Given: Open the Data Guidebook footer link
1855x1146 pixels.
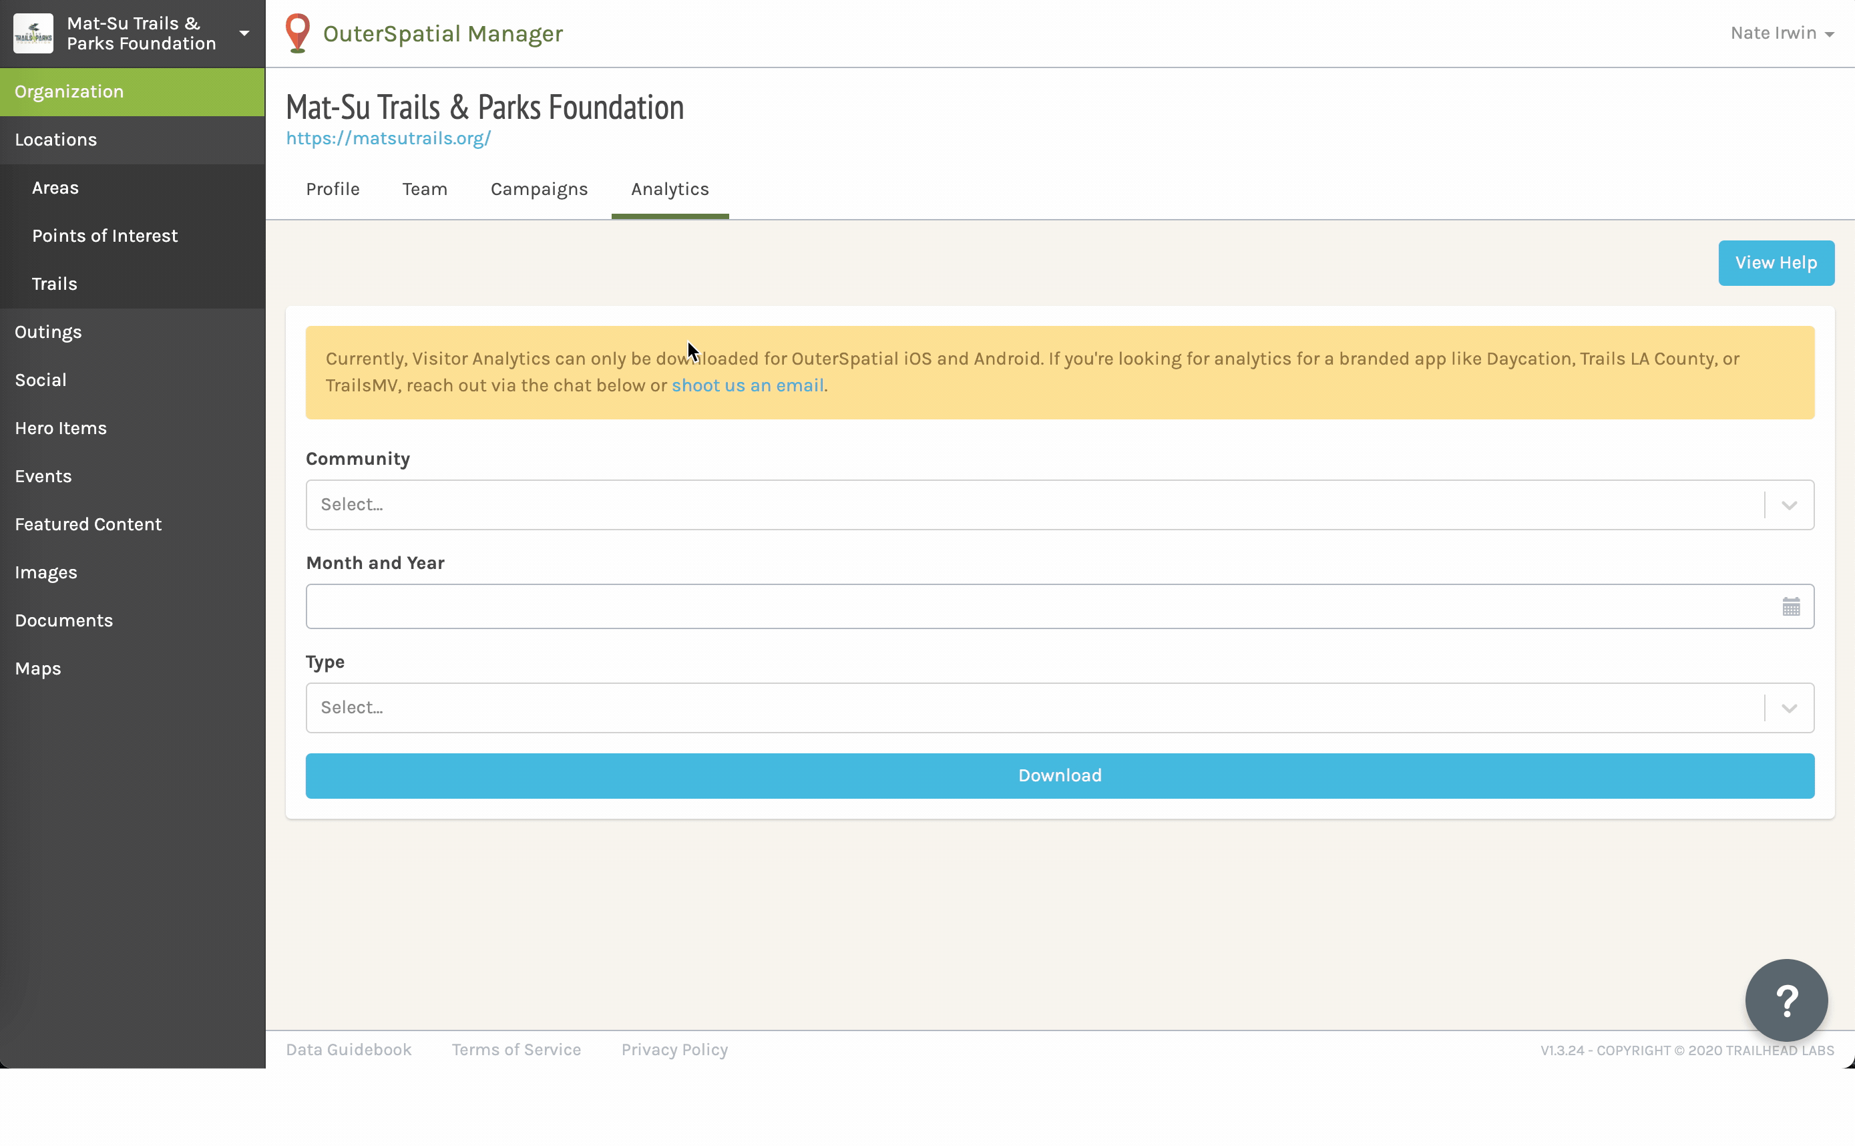Looking at the screenshot, I should tap(349, 1050).
